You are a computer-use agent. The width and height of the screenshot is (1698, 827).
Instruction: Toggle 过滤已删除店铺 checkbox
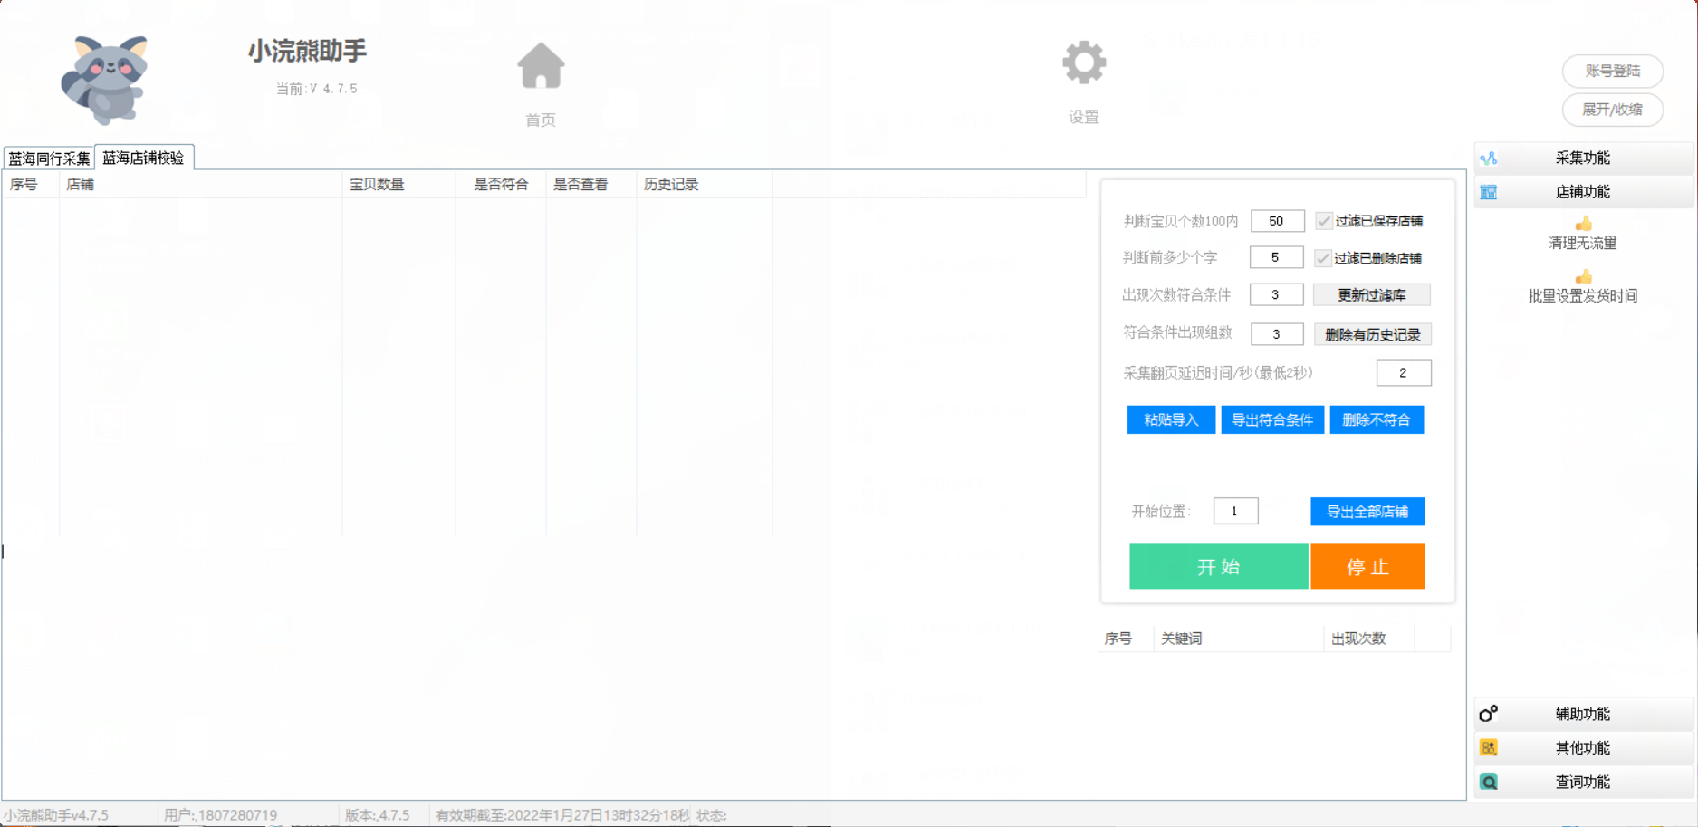1323,258
